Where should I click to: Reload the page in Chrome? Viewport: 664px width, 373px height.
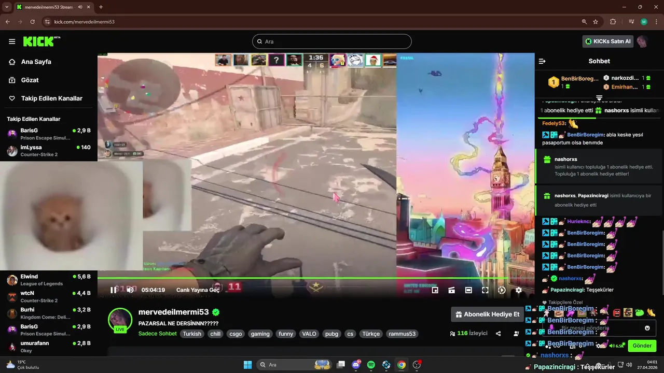[x=33, y=22]
